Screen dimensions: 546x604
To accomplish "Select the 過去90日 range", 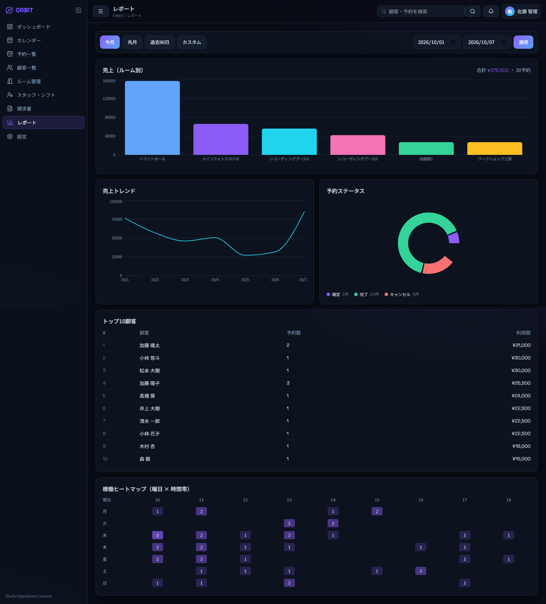I will [x=160, y=42].
